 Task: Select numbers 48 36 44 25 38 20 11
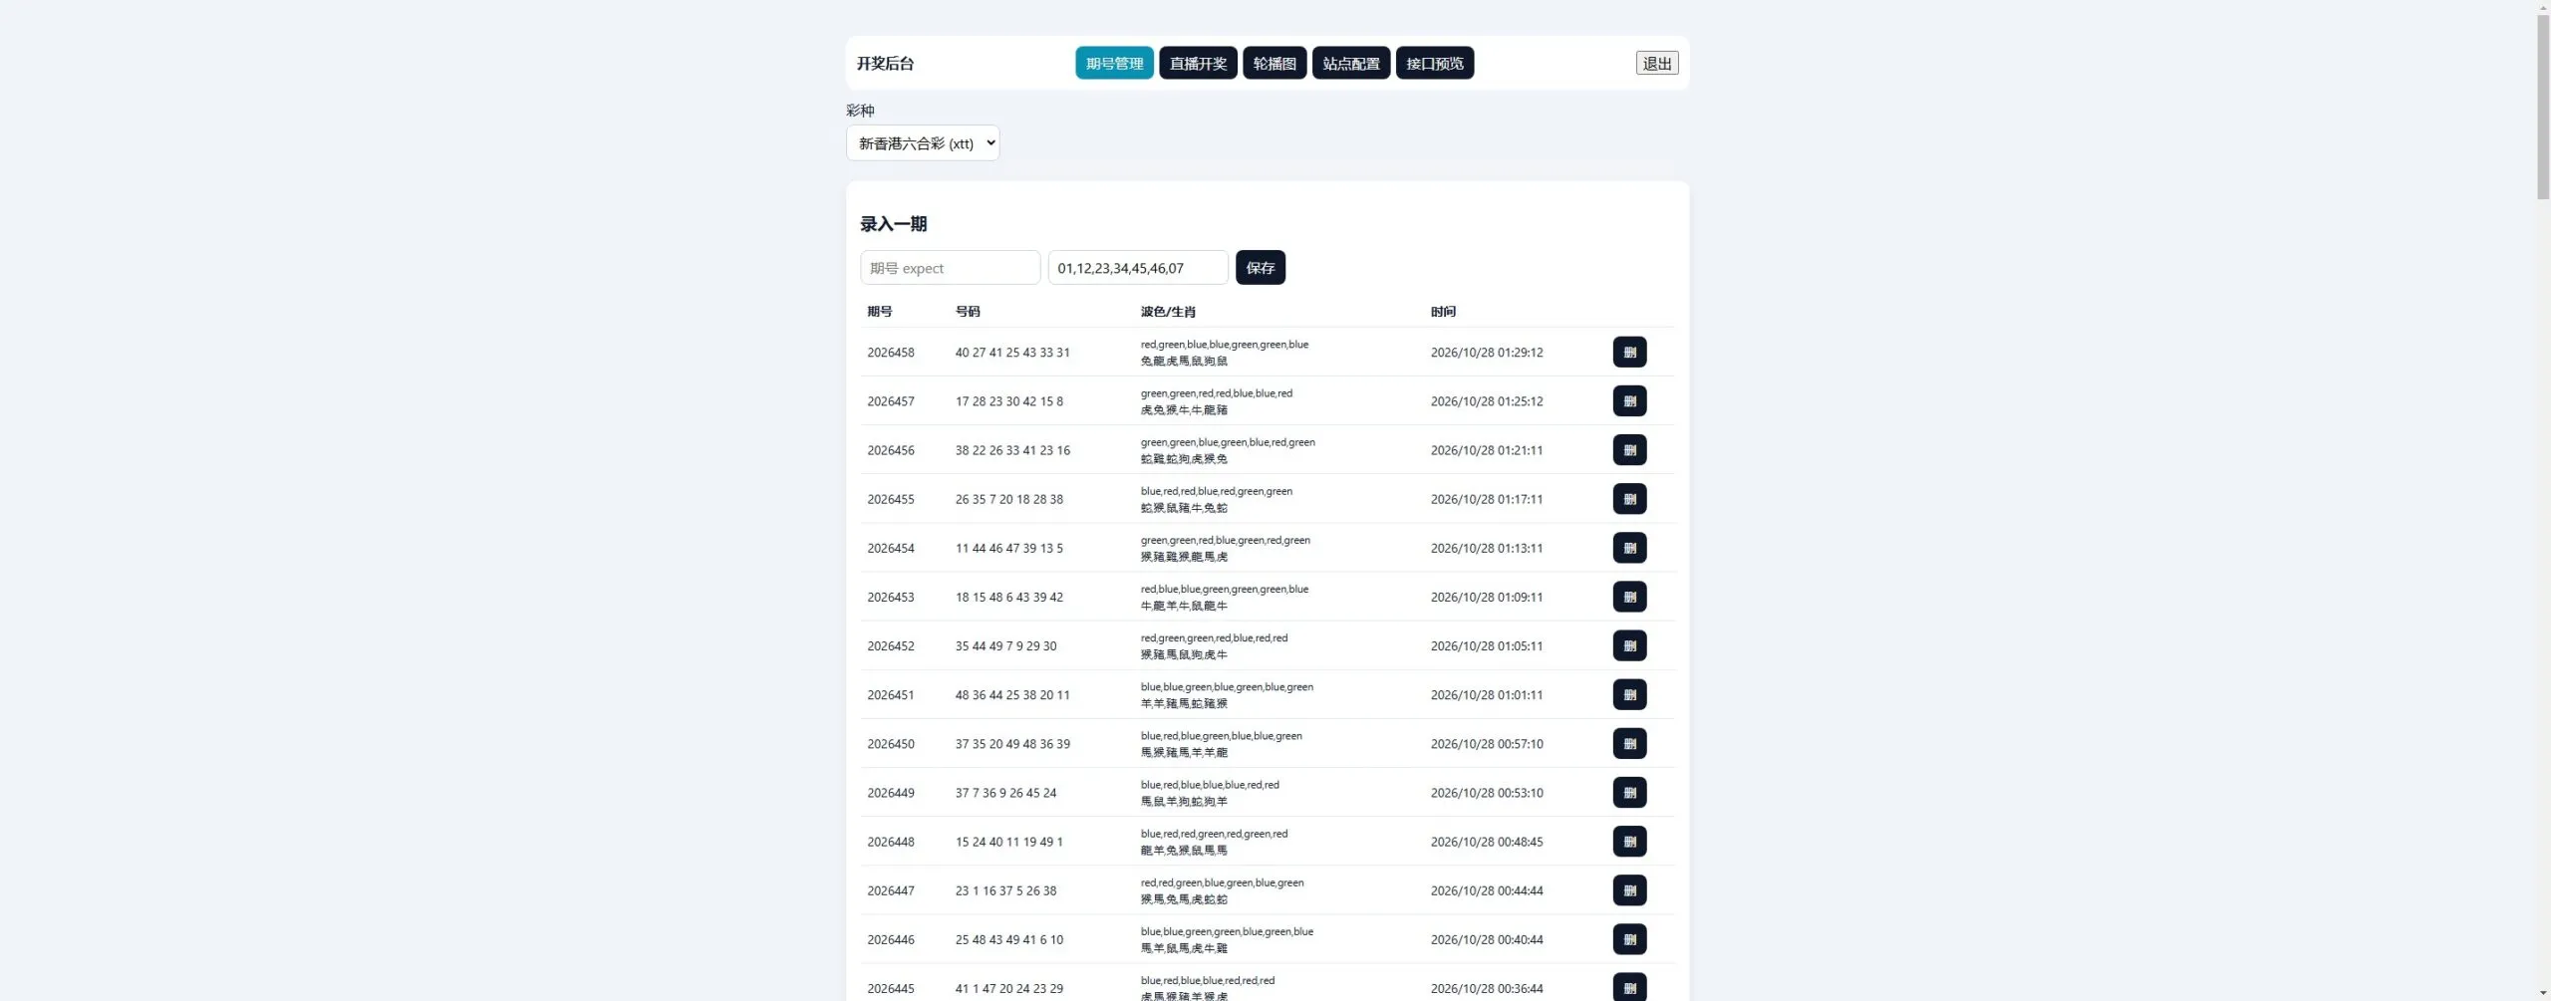coord(1011,694)
